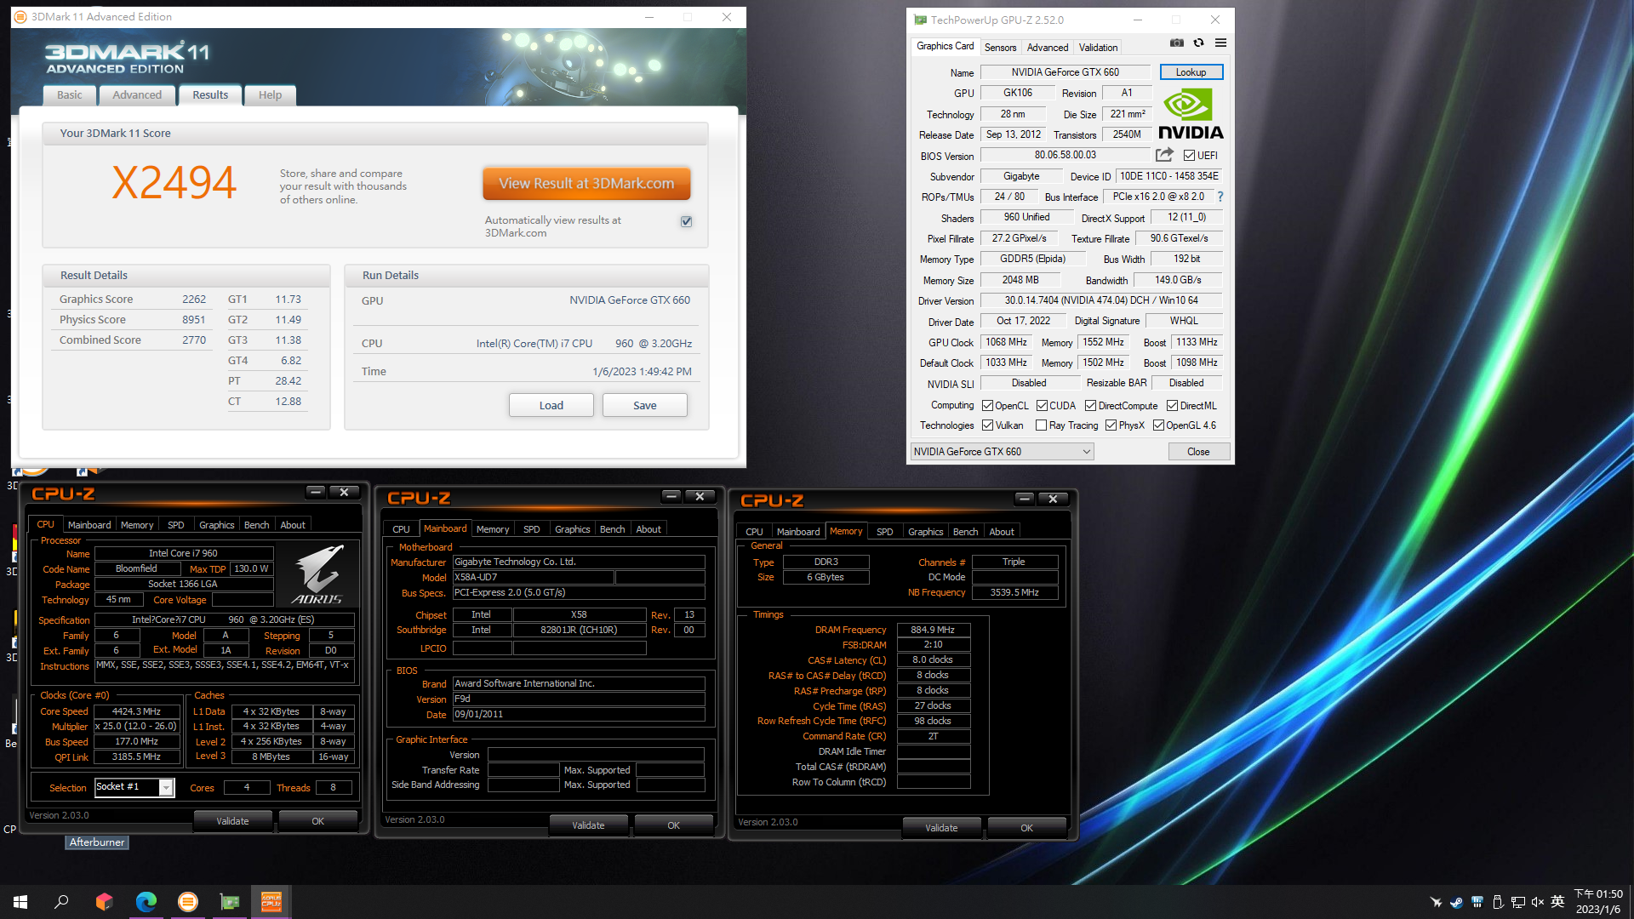
Task: Switch to CPU-Z taskbar icon
Action: [x=271, y=902]
